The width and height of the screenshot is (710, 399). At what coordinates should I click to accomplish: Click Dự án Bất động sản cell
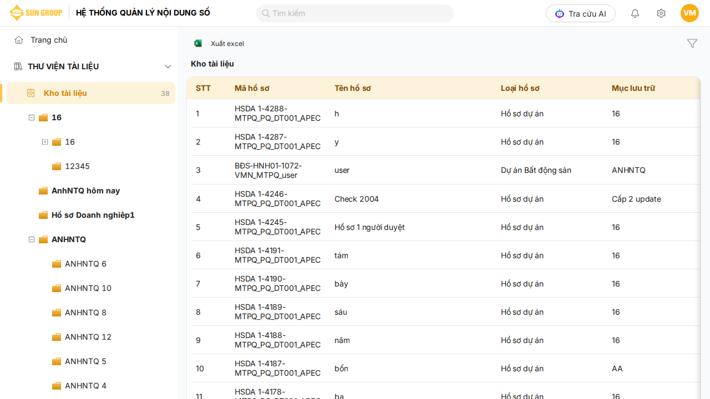pyautogui.click(x=536, y=170)
